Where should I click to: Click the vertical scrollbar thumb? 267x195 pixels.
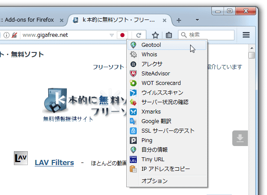[x=251, y=55]
